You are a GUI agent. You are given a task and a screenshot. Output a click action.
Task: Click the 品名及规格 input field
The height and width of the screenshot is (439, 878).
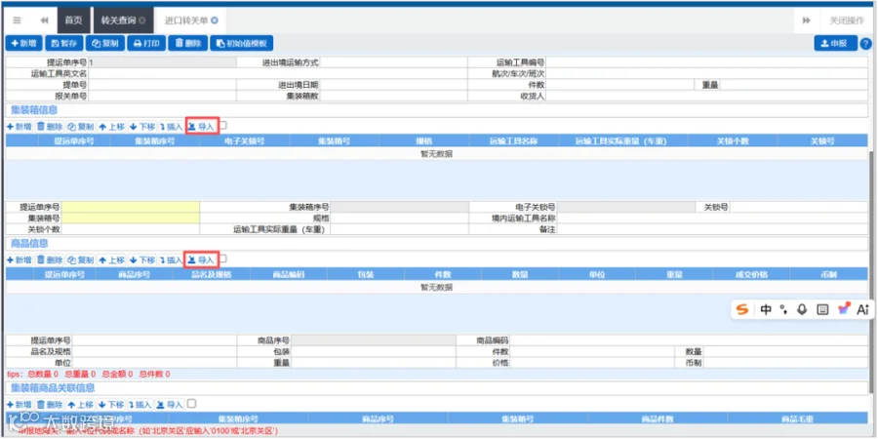[x=154, y=351]
